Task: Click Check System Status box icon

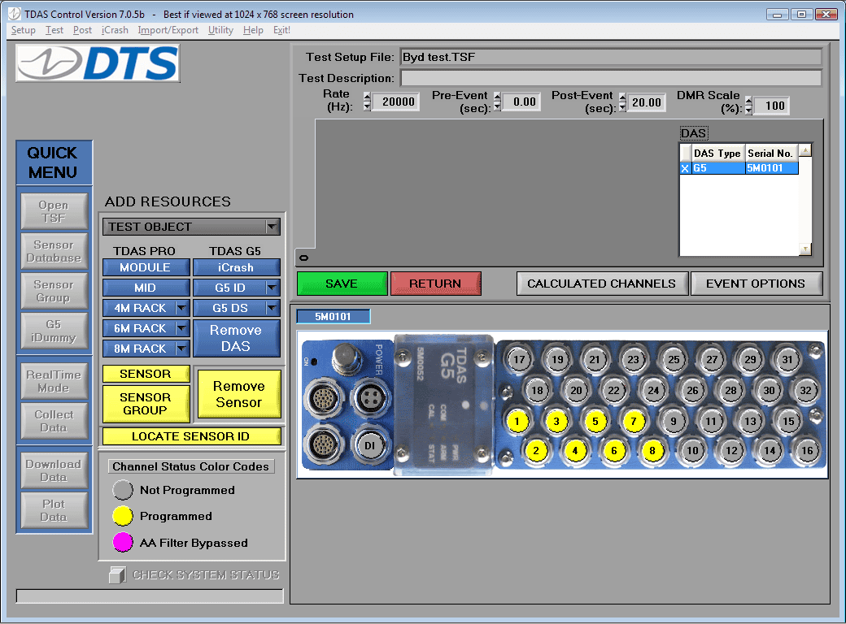Action: pos(117,575)
